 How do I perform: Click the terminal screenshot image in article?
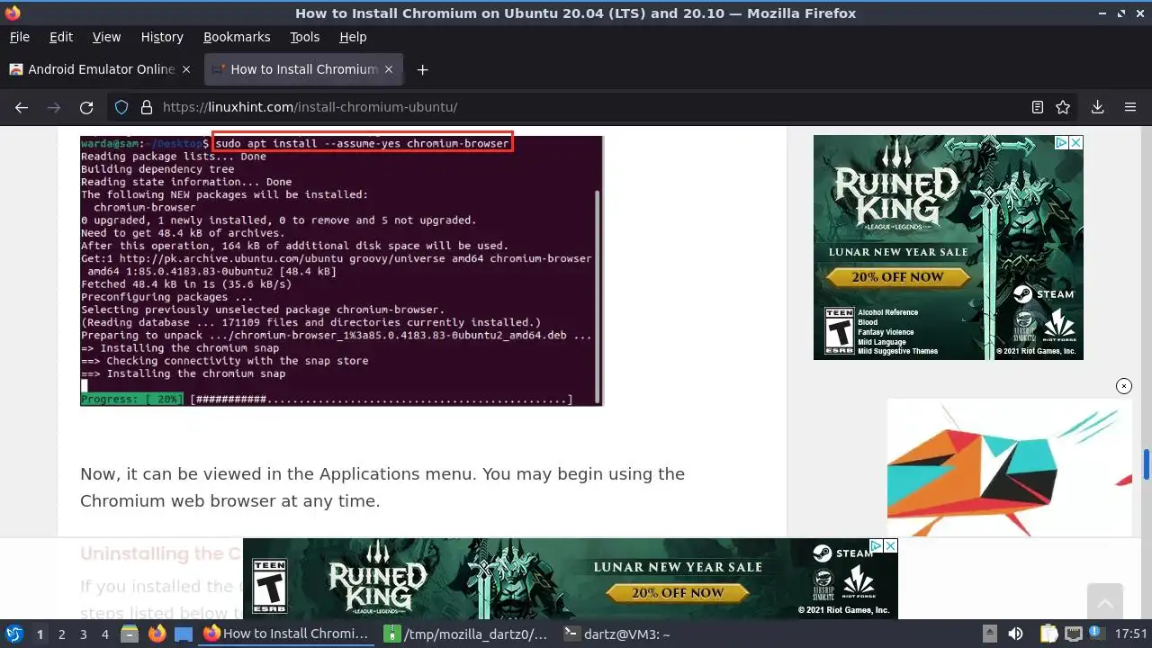coord(341,270)
